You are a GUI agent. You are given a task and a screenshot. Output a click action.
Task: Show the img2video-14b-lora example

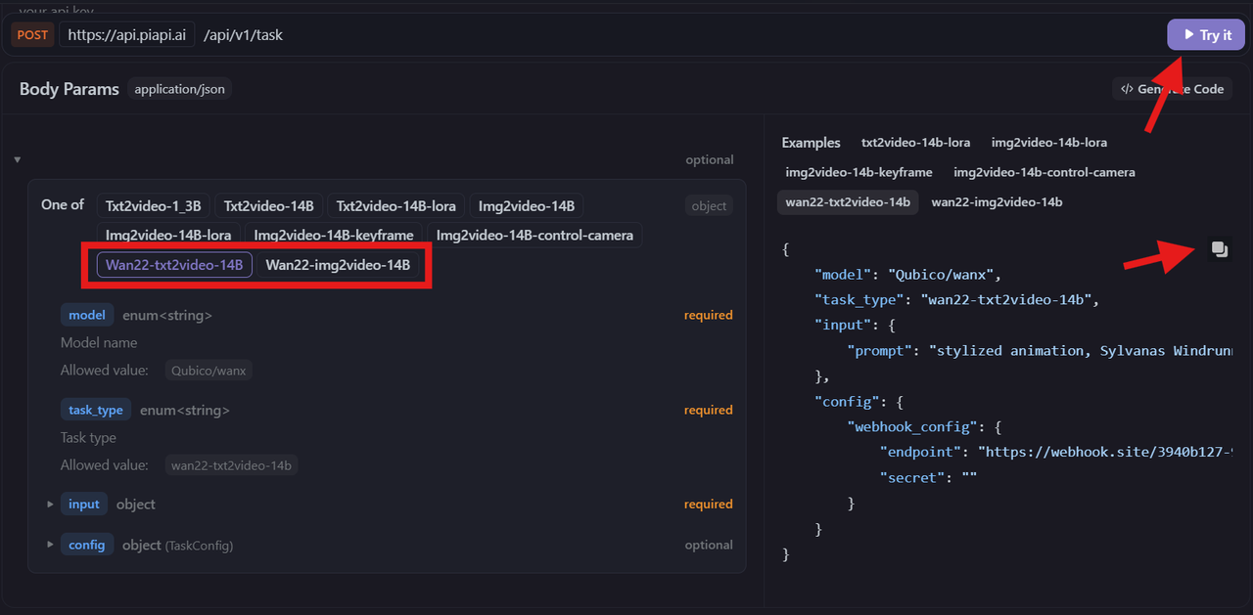tap(1049, 143)
